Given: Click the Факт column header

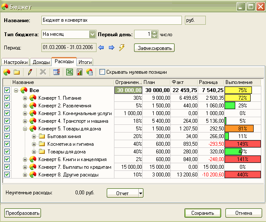Looking at the screenshot, I should pyautogui.click(x=184, y=82).
